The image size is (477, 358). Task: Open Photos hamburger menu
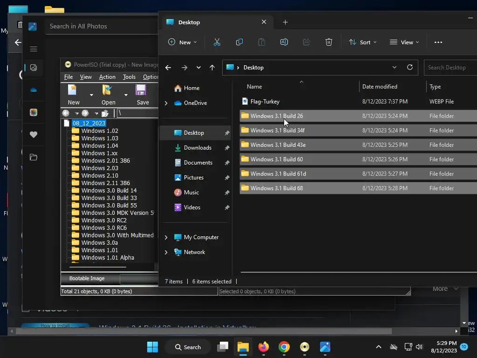coord(34,49)
